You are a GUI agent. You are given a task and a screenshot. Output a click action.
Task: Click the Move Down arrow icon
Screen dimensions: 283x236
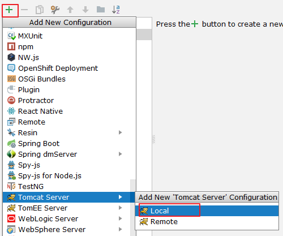[85, 10]
